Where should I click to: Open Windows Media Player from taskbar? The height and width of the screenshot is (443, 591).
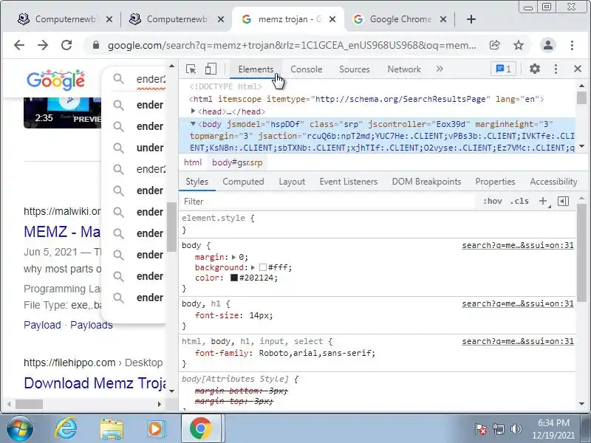tap(155, 429)
